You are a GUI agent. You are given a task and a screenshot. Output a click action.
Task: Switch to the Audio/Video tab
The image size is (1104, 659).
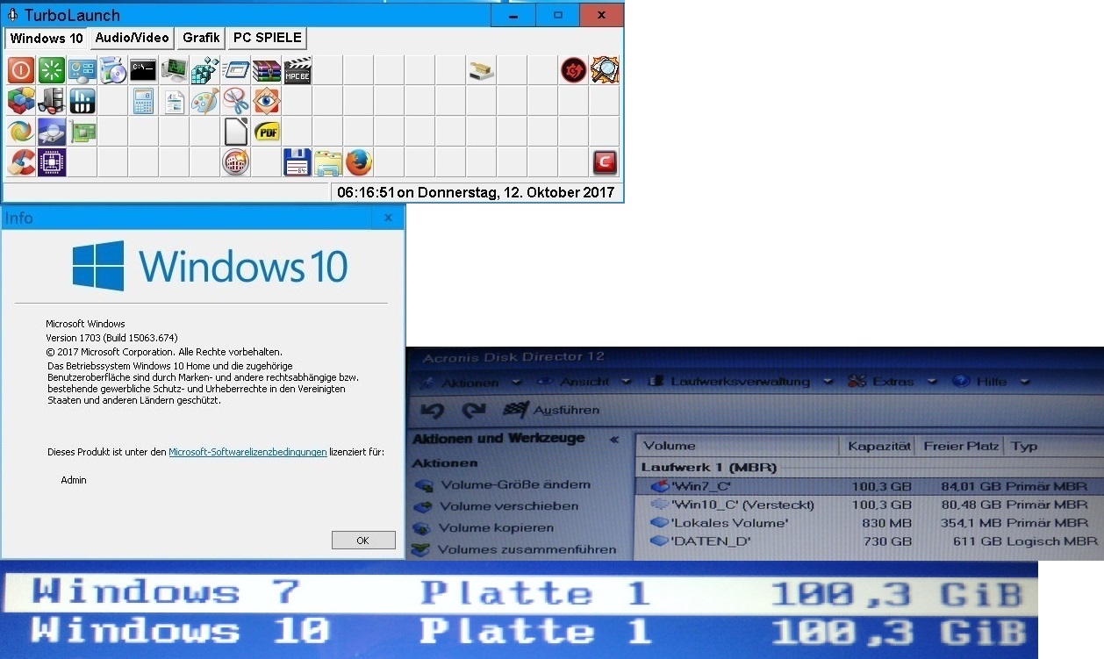(x=132, y=39)
